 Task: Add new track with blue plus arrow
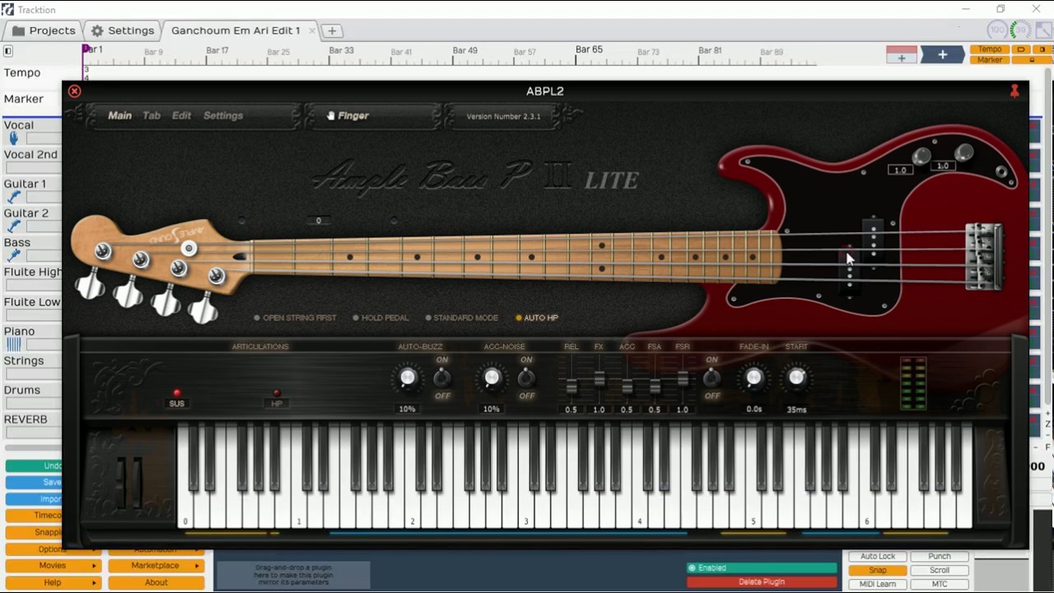[x=943, y=55]
